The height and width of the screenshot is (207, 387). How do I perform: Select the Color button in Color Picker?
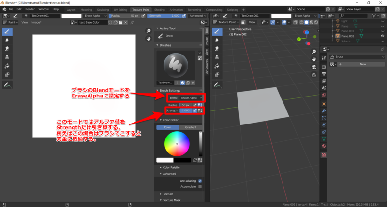point(167,127)
